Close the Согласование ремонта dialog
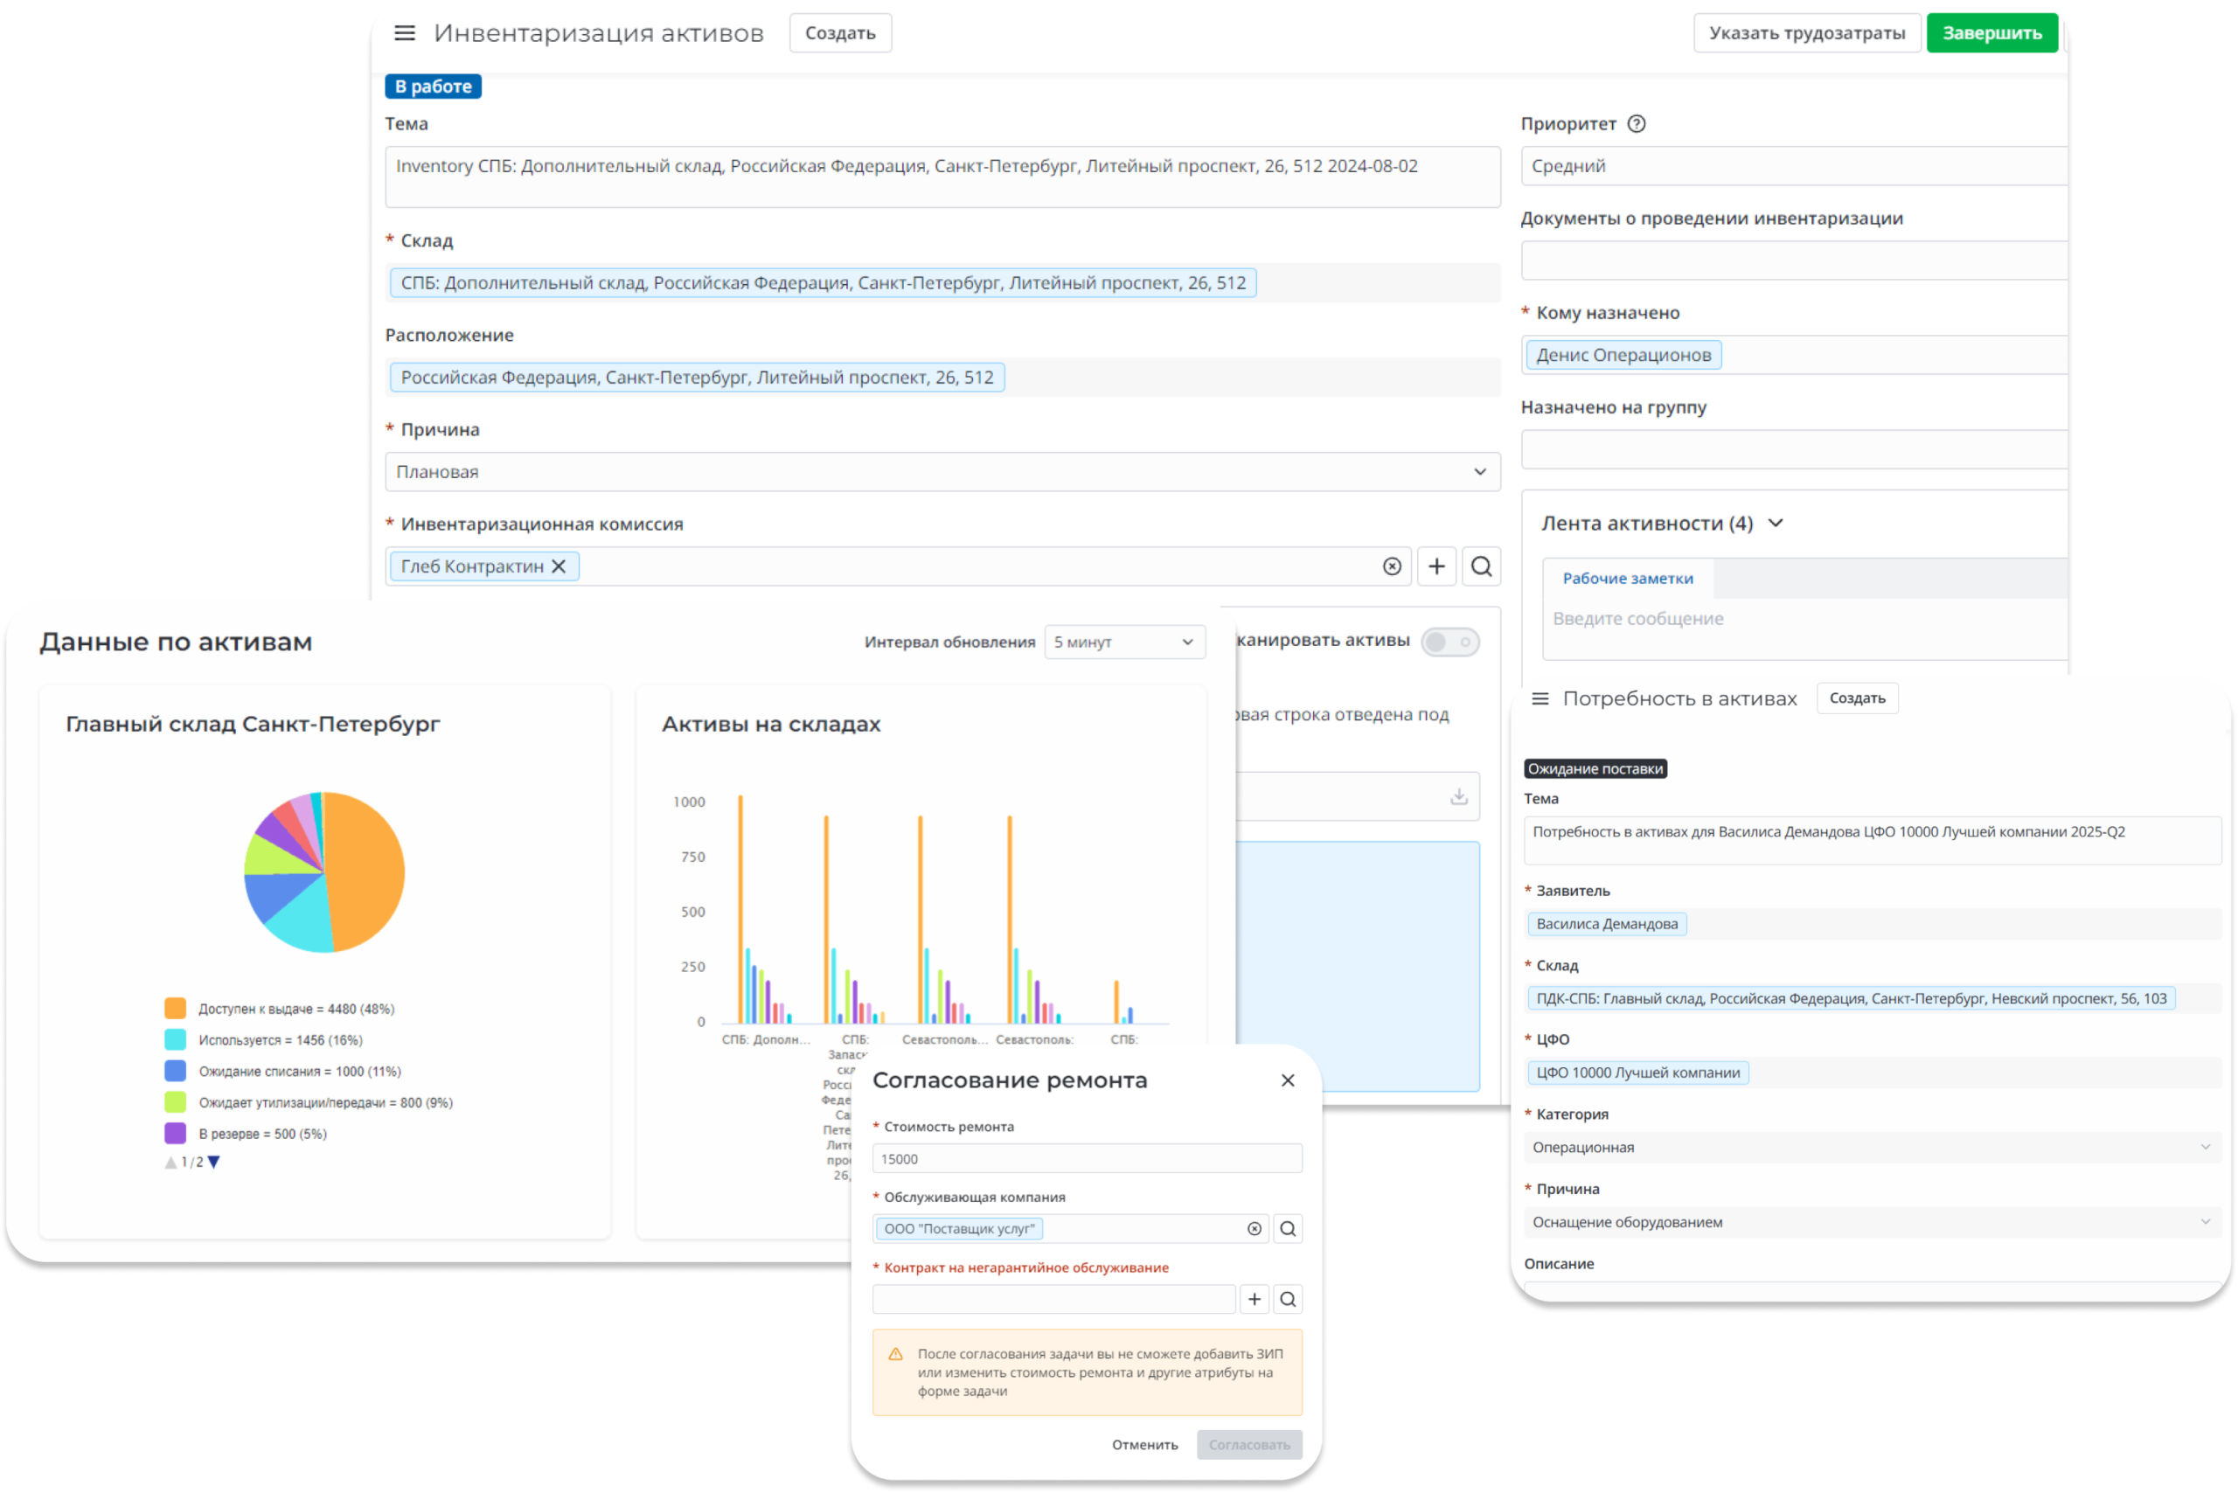This screenshot has height=1493, width=2238. pos(1288,1080)
